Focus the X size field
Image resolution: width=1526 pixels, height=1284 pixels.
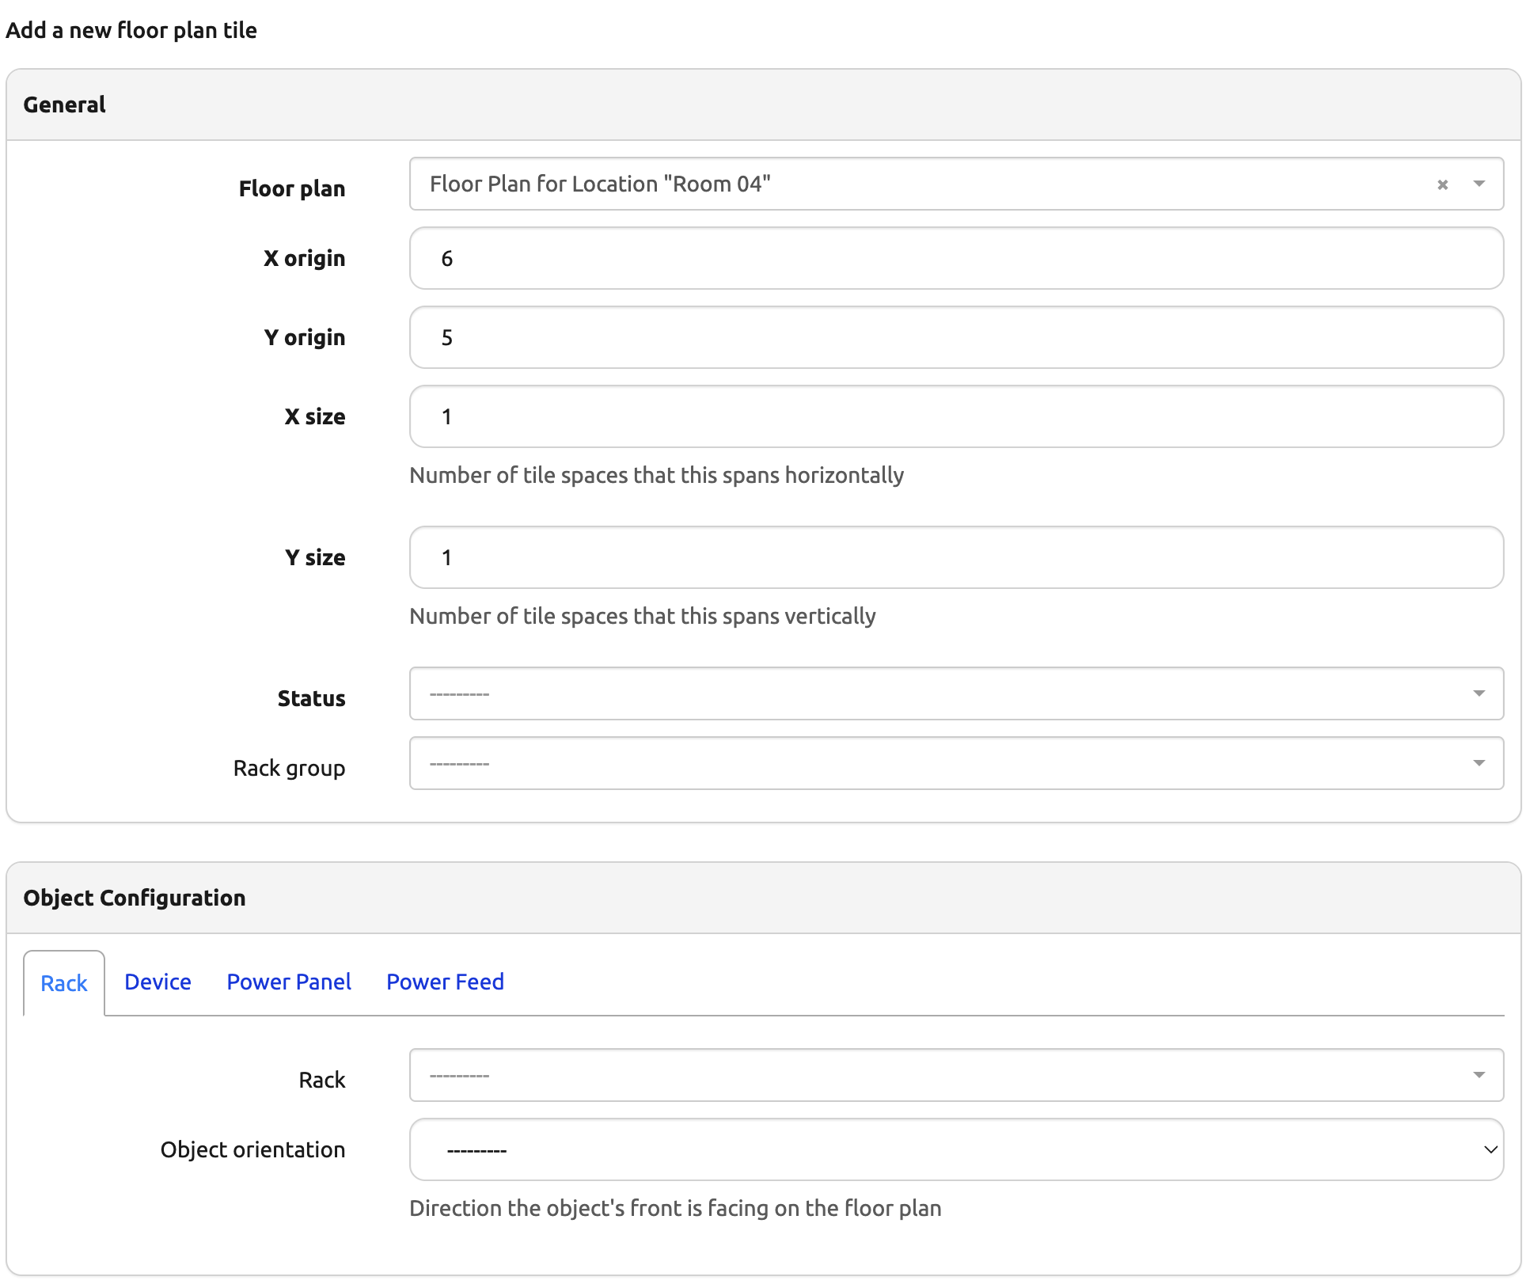[955, 416]
